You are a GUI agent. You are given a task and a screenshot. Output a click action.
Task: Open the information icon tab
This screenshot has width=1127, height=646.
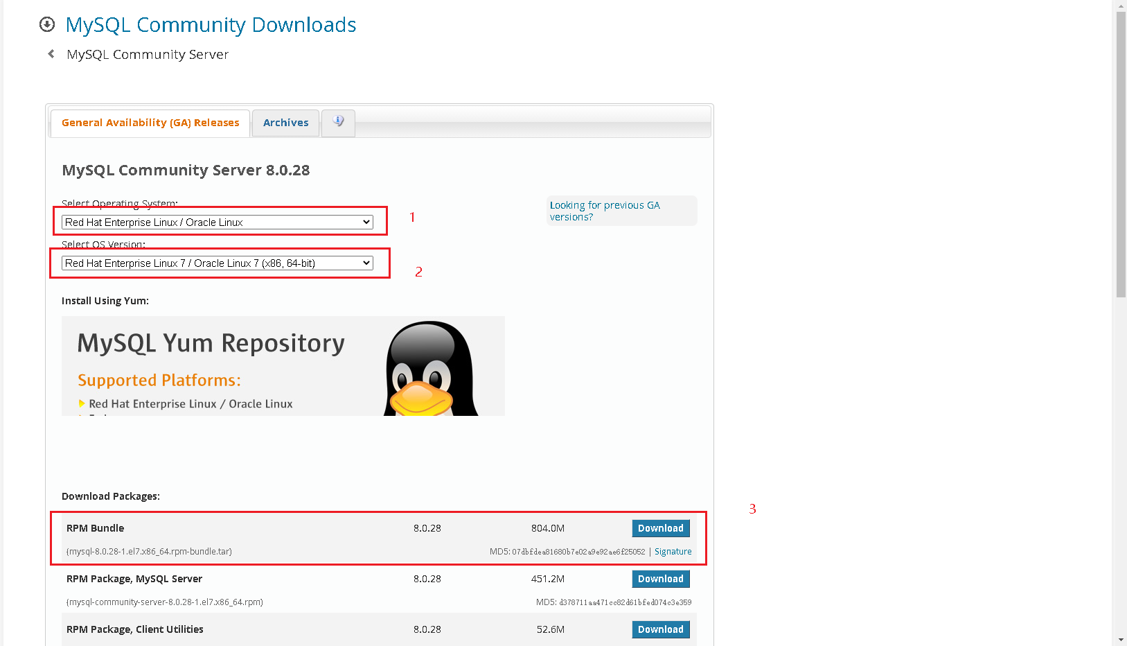click(338, 123)
